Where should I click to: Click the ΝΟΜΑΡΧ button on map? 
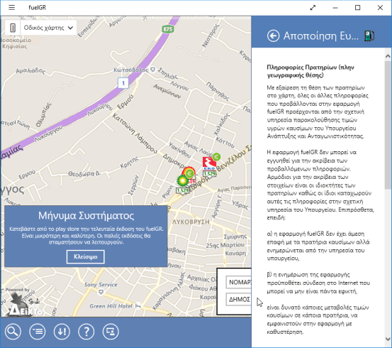pyautogui.click(x=239, y=283)
